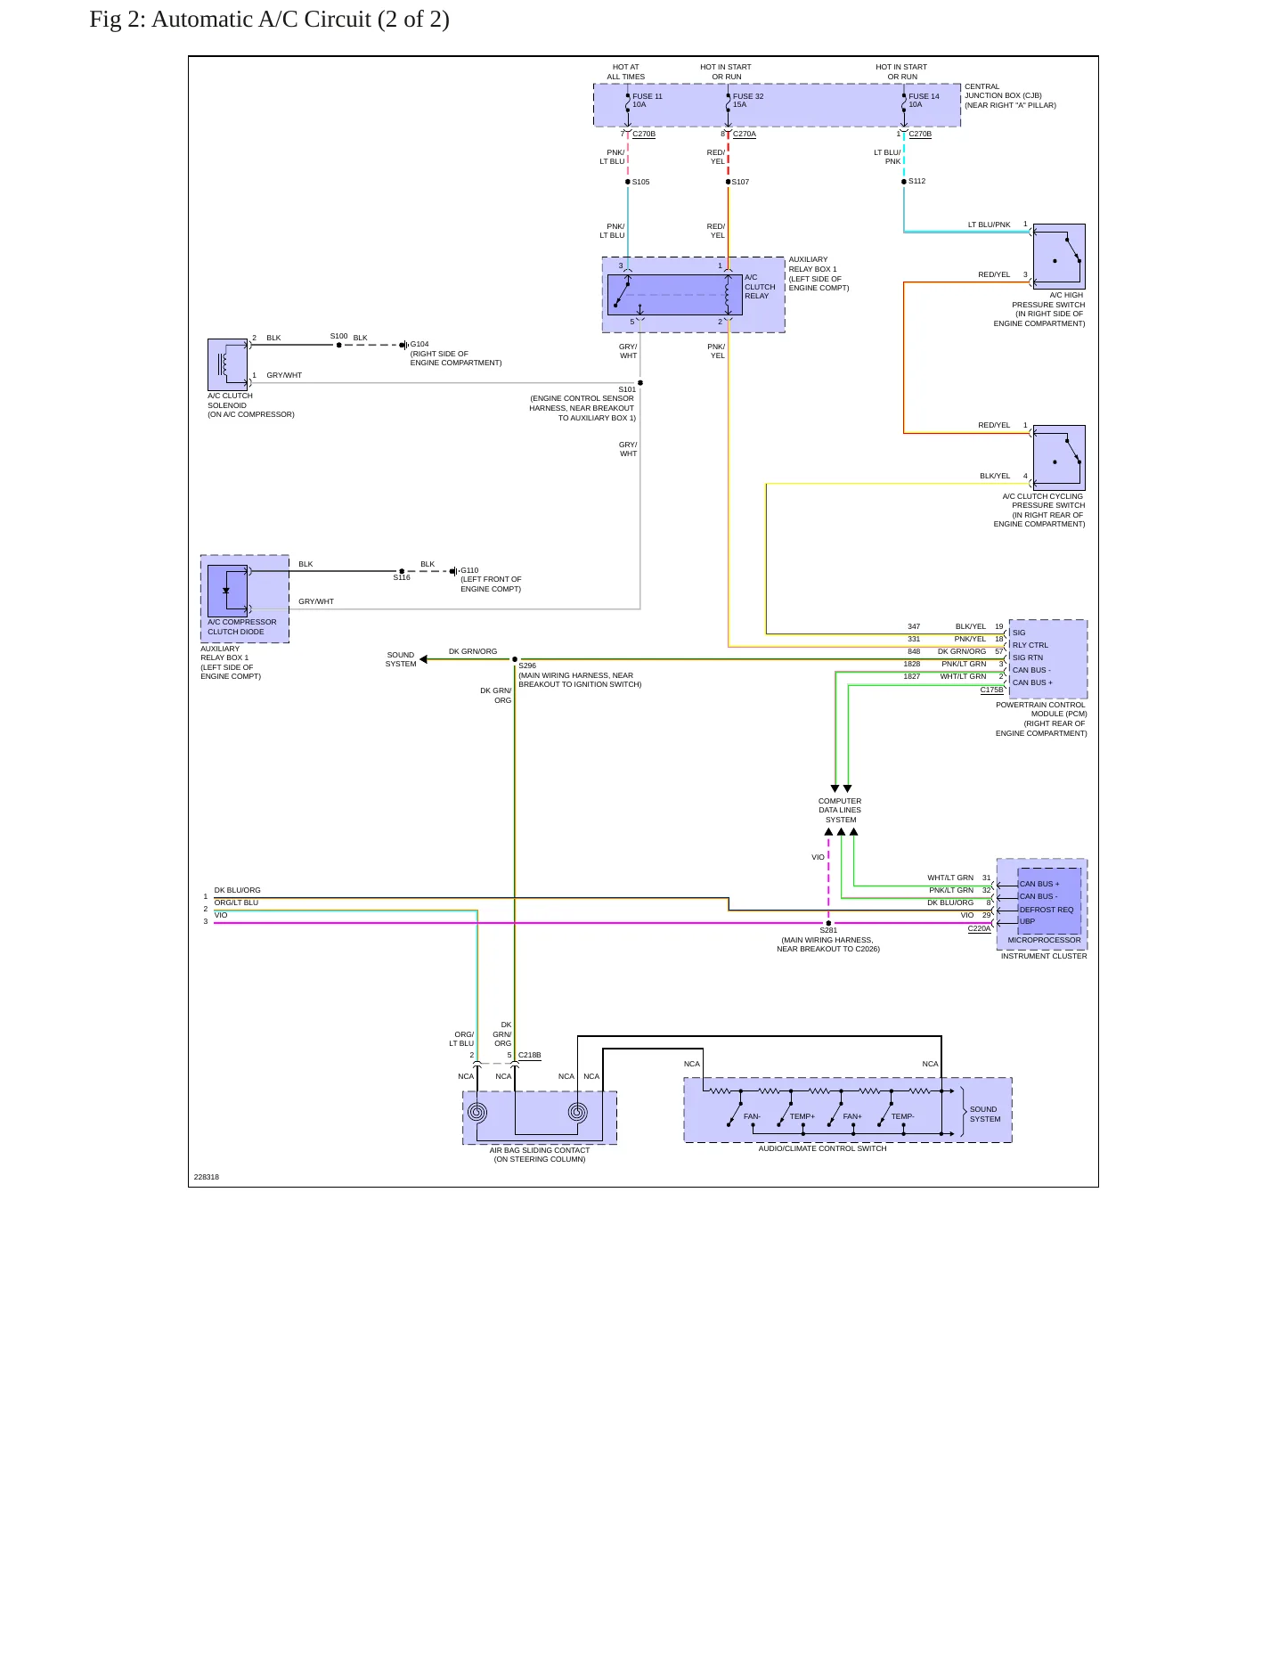Click circuit number 1828
This screenshot has height=1666, width=1287.
(912, 665)
